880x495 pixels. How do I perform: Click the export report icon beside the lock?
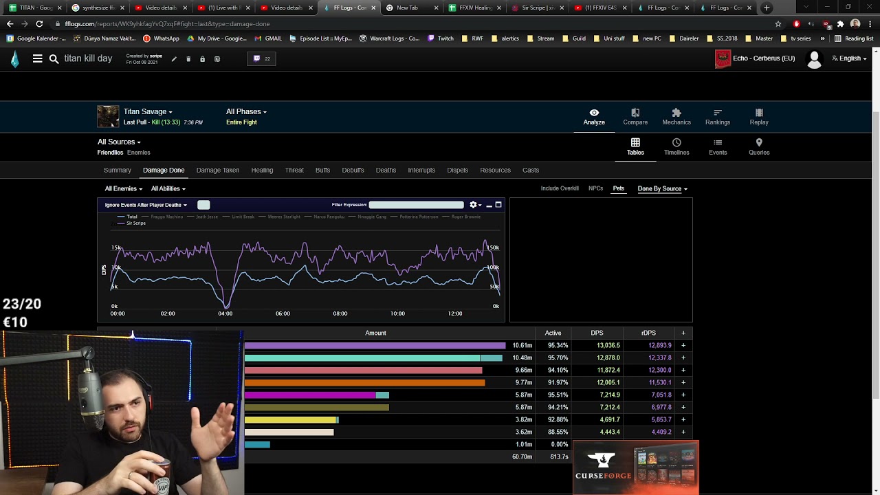[x=217, y=59]
